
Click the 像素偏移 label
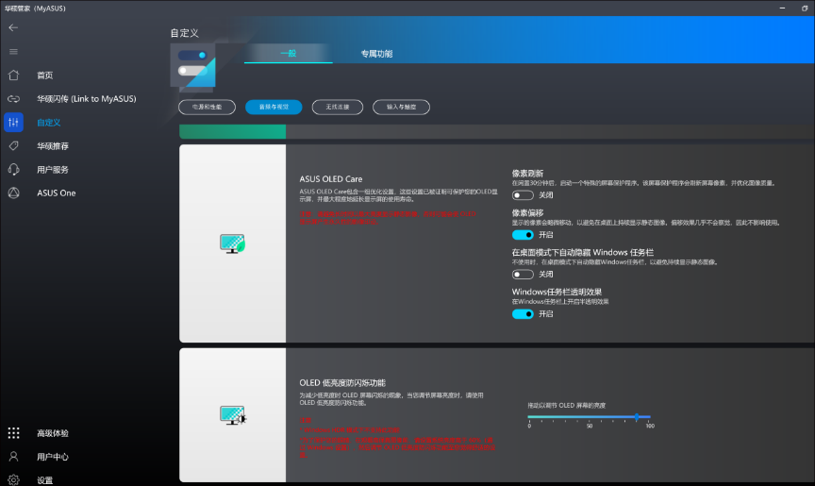(x=527, y=212)
